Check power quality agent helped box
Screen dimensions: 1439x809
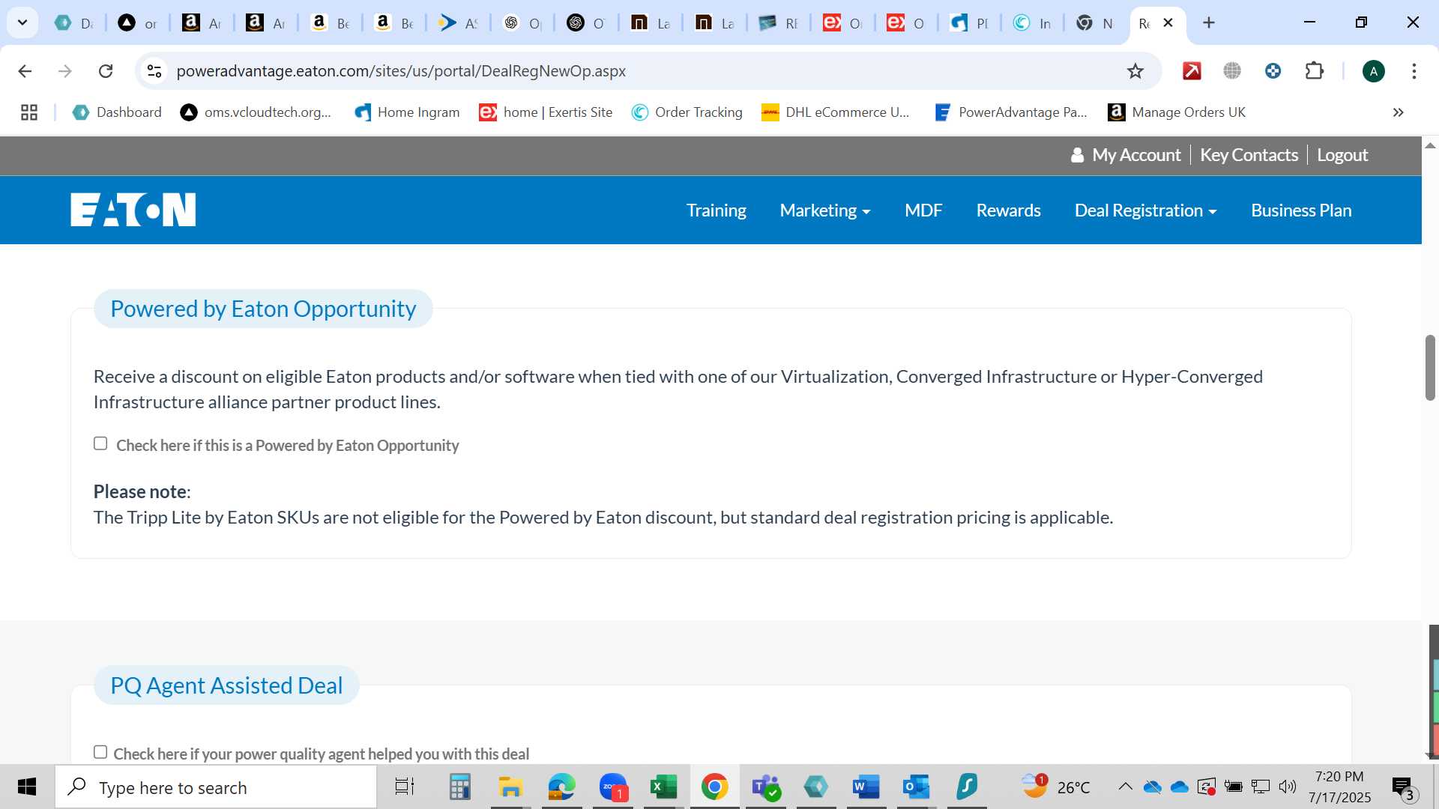(x=100, y=752)
